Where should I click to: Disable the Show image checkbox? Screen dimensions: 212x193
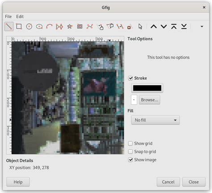coord(131,160)
